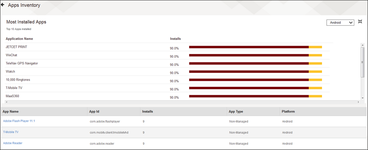Image resolution: width=368 pixels, height=150 pixels.
Task: Click Top 10 Apps installed subtitle
Action: coord(19,29)
